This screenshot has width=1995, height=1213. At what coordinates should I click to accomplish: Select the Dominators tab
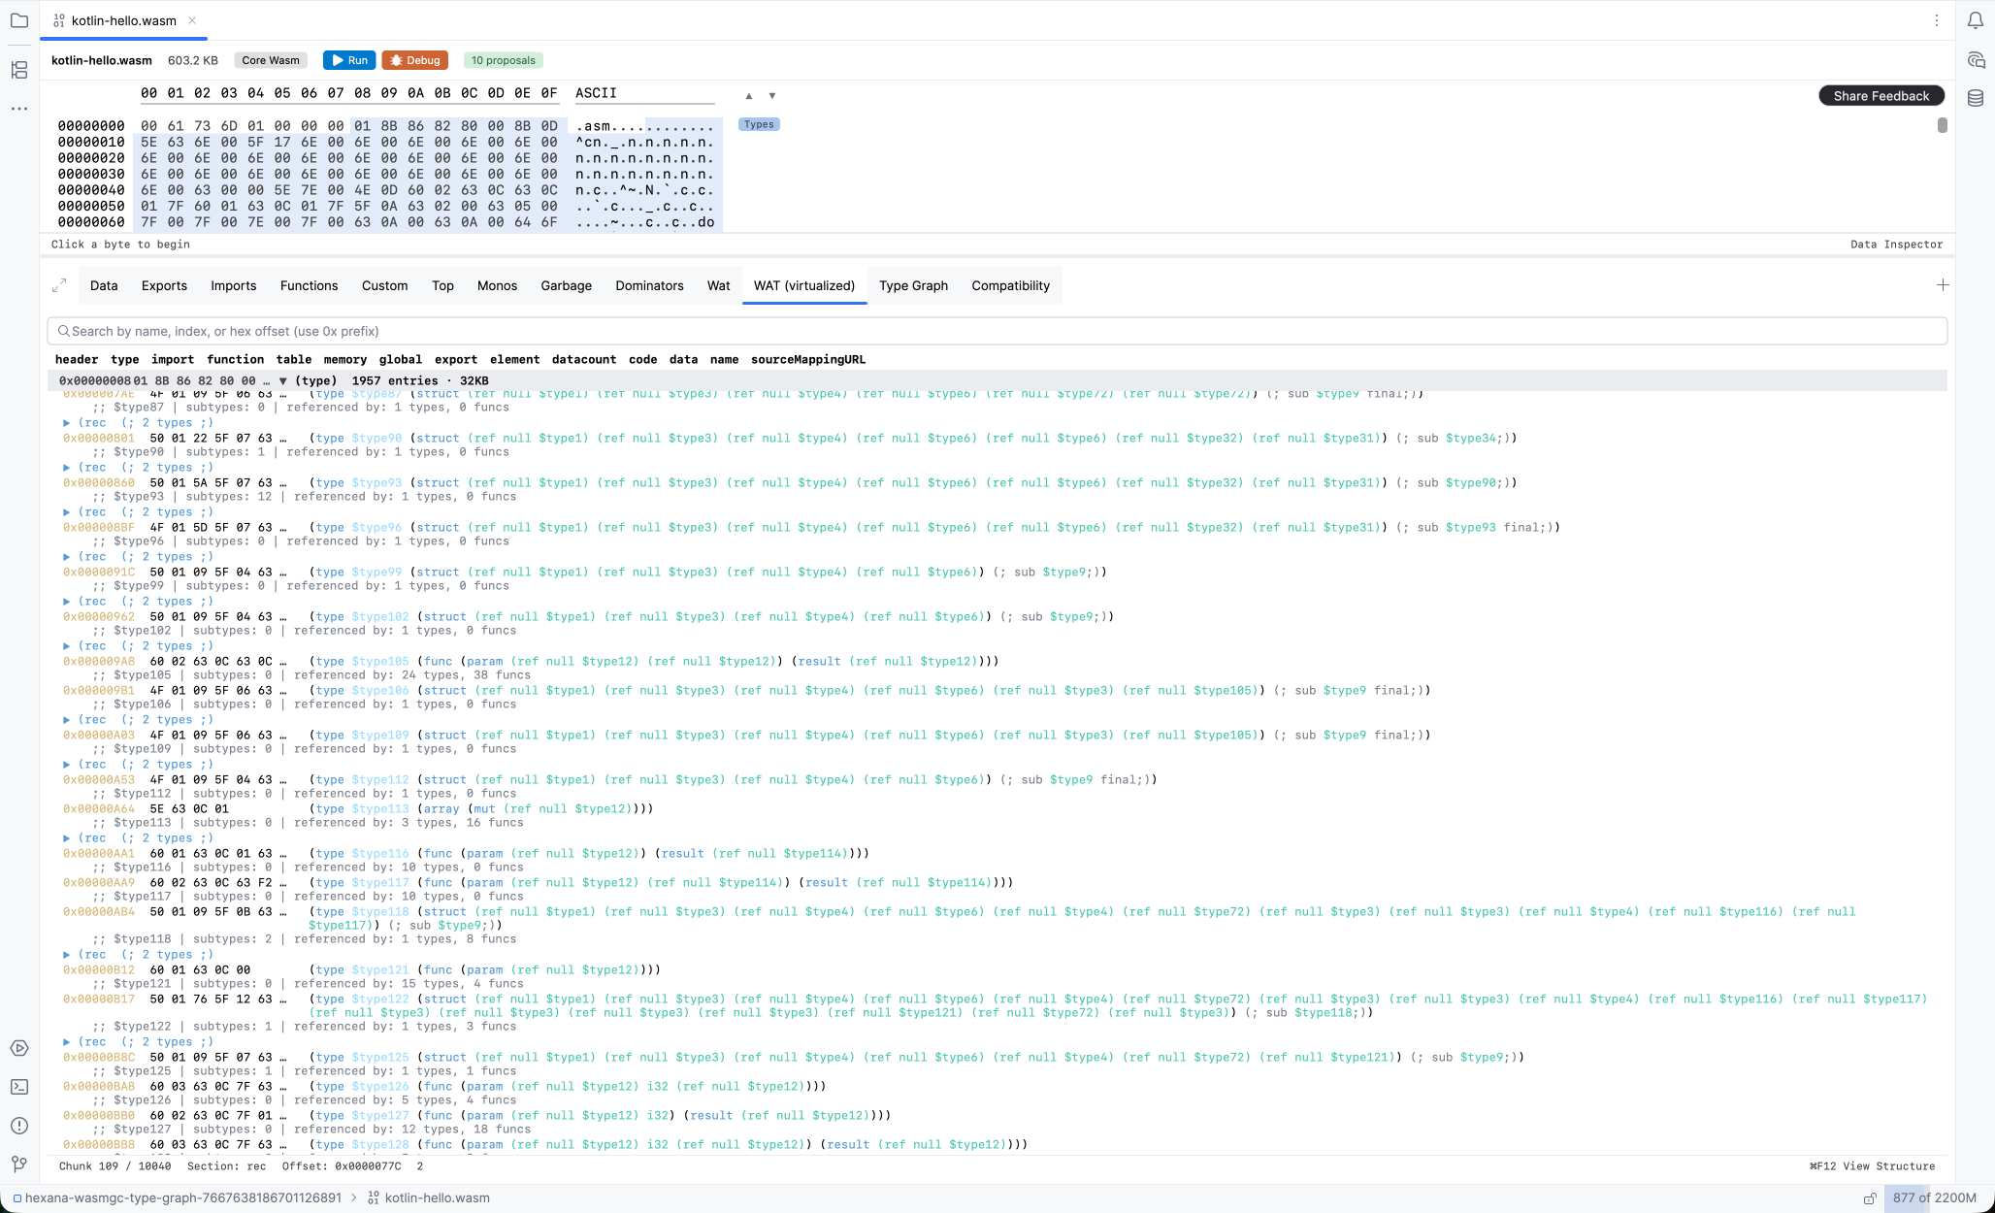[x=649, y=285]
